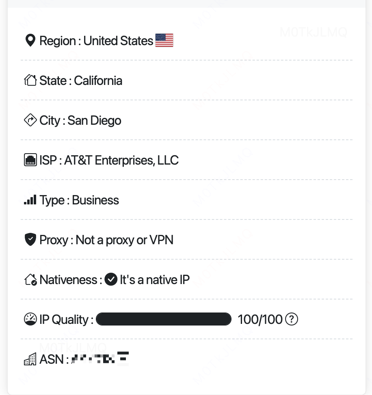
Task: Click the shield checkmark icon beside Proxy
Action: [x=30, y=240]
